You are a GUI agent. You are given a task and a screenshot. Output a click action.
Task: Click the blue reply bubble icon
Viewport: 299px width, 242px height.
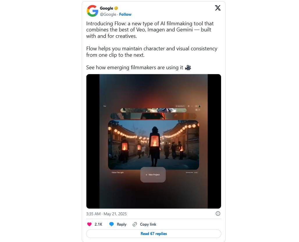(112, 224)
